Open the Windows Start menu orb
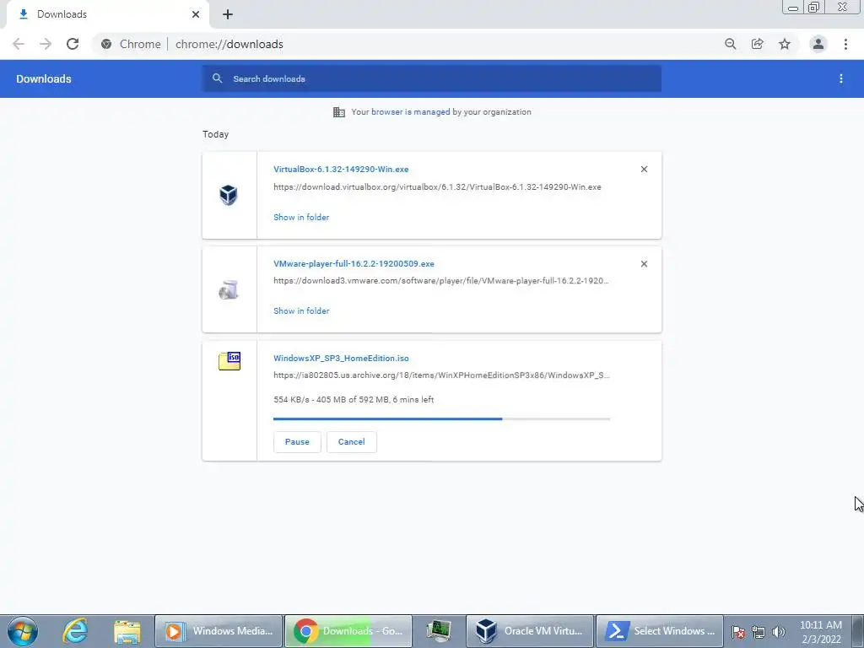864x648 pixels. pos(23,631)
